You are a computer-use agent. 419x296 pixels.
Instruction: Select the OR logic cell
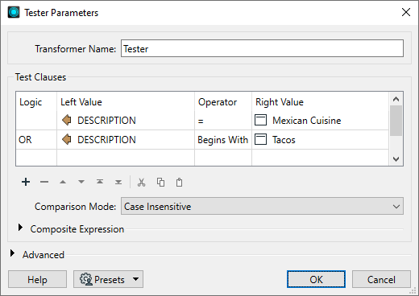pyautogui.click(x=36, y=140)
